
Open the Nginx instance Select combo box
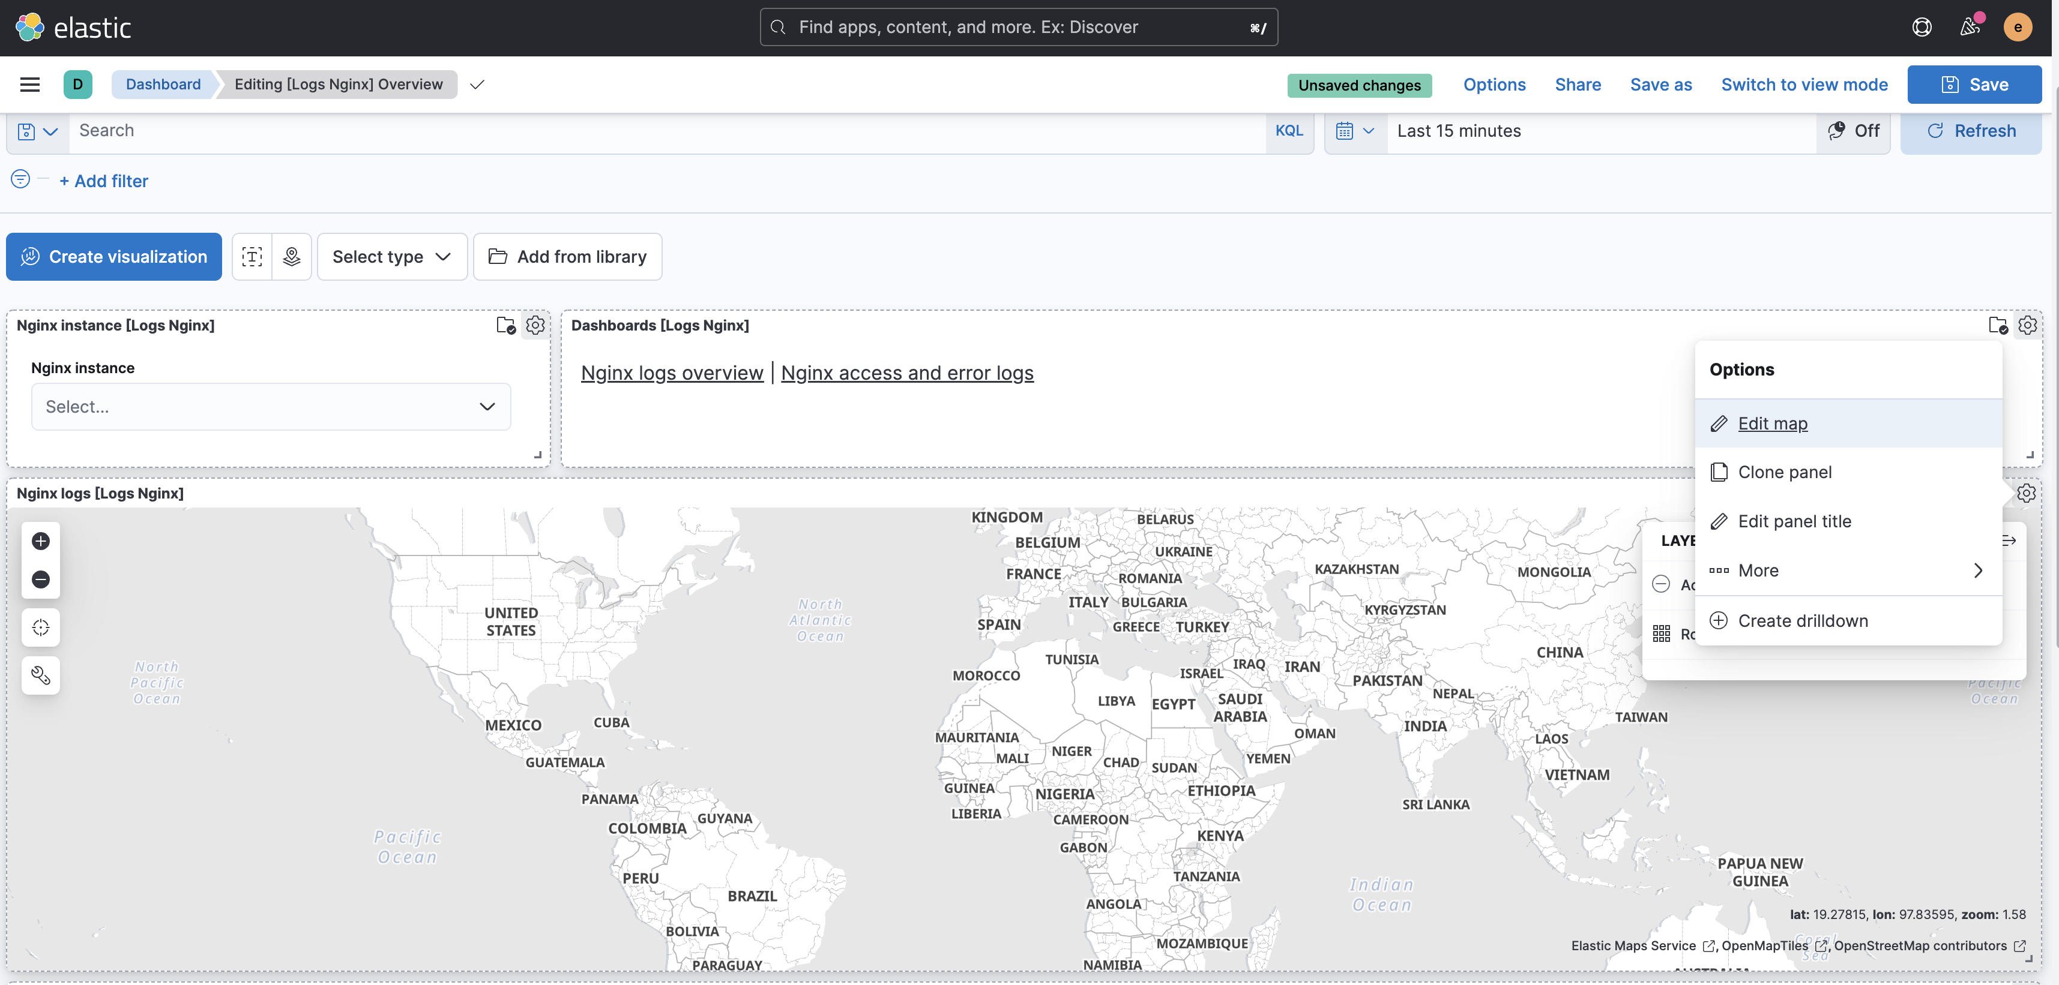point(270,407)
